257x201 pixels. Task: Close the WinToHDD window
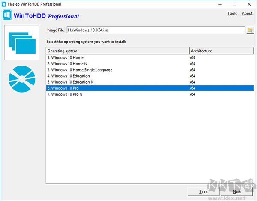(249, 4)
